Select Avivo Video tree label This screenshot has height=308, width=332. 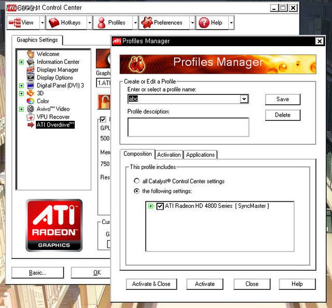pos(53,109)
